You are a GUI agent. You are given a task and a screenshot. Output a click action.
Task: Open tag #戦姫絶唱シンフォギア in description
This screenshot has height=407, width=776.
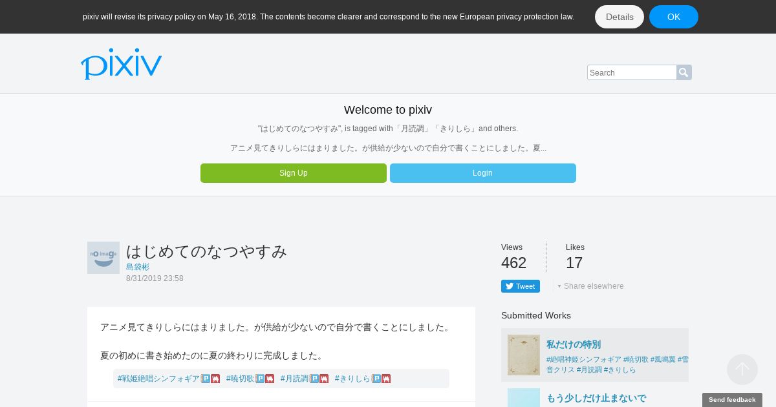[x=159, y=379]
